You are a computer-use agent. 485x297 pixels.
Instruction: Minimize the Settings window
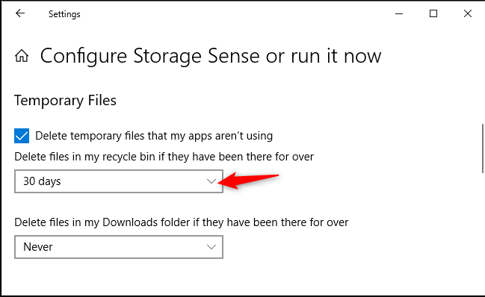click(x=399, y=13)
